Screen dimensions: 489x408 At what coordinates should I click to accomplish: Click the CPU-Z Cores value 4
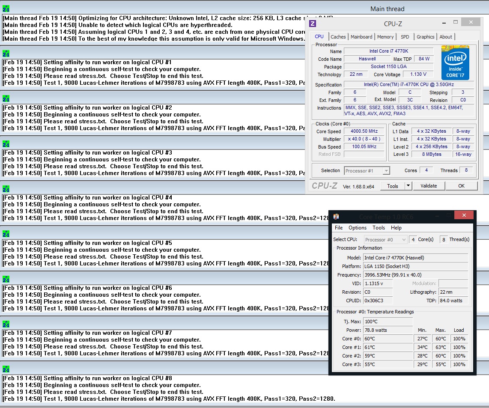(426, 170)
